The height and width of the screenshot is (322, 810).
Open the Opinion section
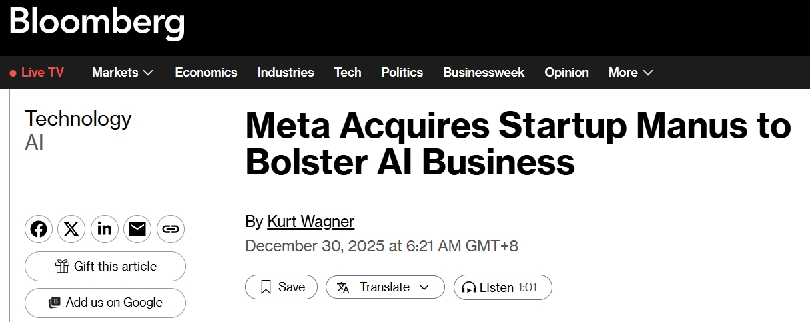coord(566,73)
